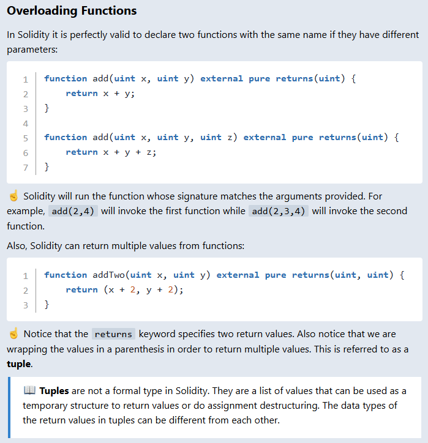This screenshot has width=428, height=443.
Task: Click the pointing-hand emoji before "Solidity will run"
Action: click(13, 196)
